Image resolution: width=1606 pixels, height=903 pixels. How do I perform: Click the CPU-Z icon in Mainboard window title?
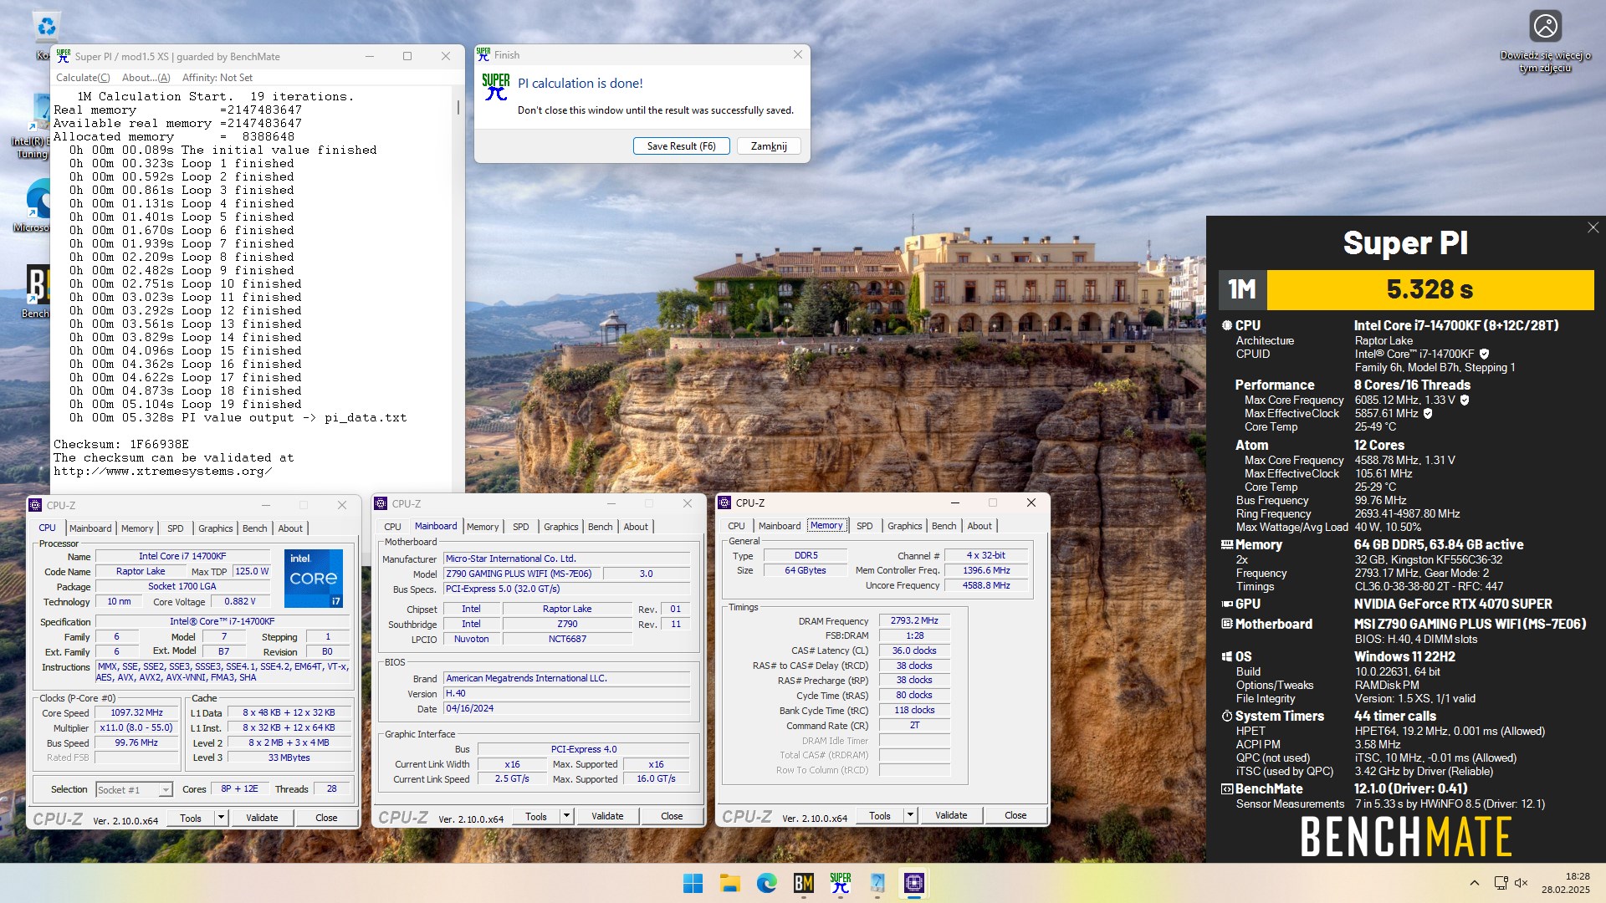coord(381,503)
